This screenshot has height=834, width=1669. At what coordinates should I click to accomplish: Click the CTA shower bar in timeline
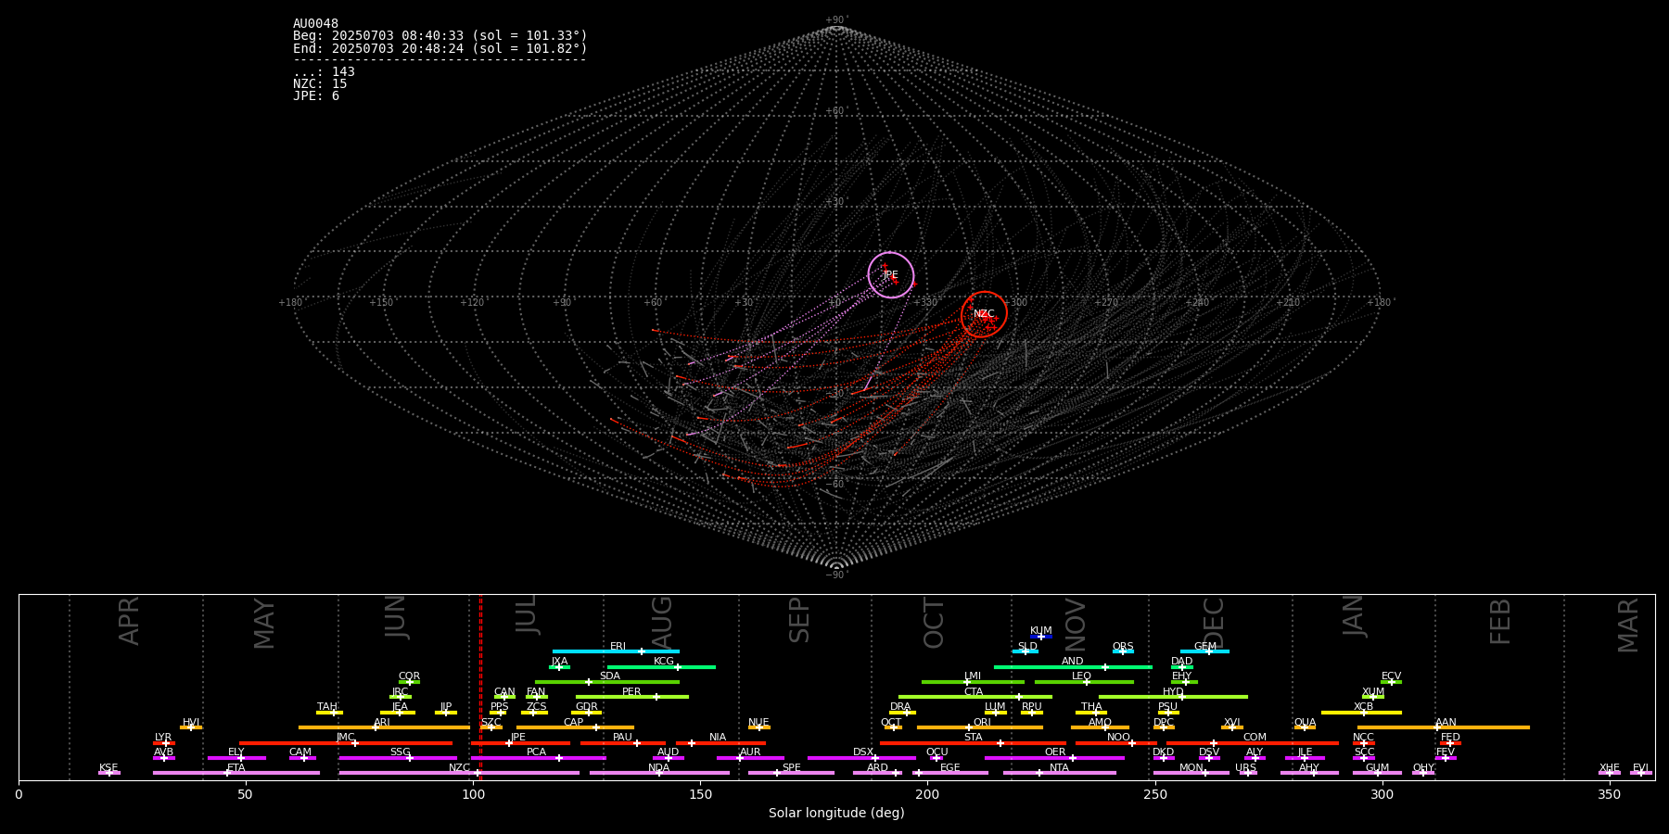975,697
